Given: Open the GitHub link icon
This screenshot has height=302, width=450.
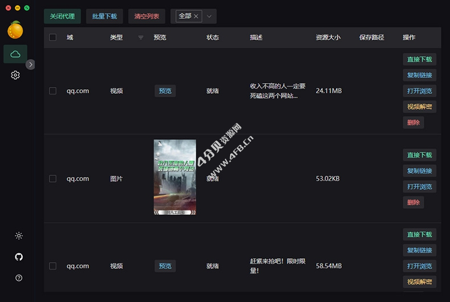Looking at the screenshot, I should (19, 257).
